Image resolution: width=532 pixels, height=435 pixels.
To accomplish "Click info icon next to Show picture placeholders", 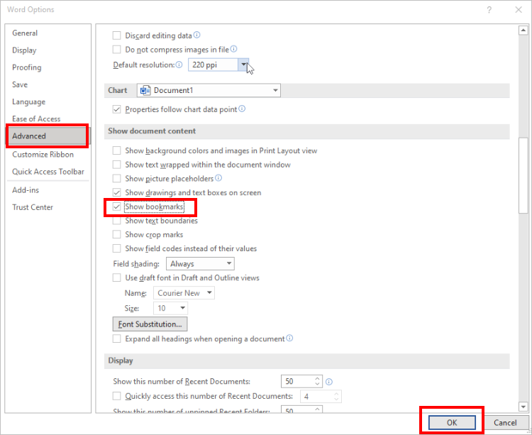I will [x=218, y=178].
